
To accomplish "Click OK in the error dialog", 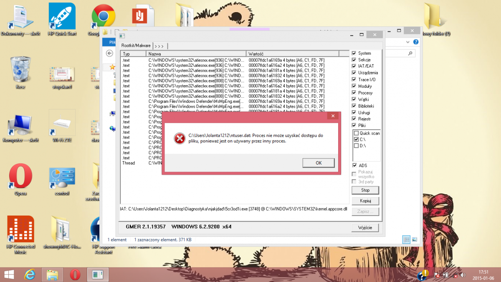I will pyautogui.click(x=319, y=163).
